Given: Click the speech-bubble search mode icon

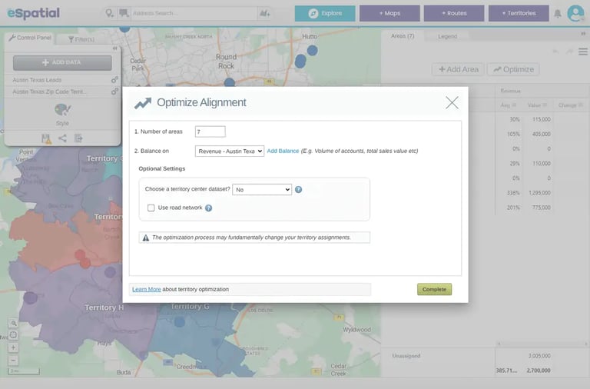Looking at the screenshot, I should [x=124, y=13].
